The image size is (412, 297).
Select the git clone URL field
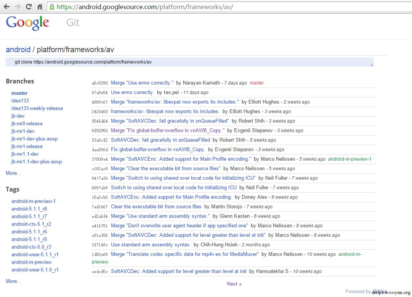click(x=189, y=62)
